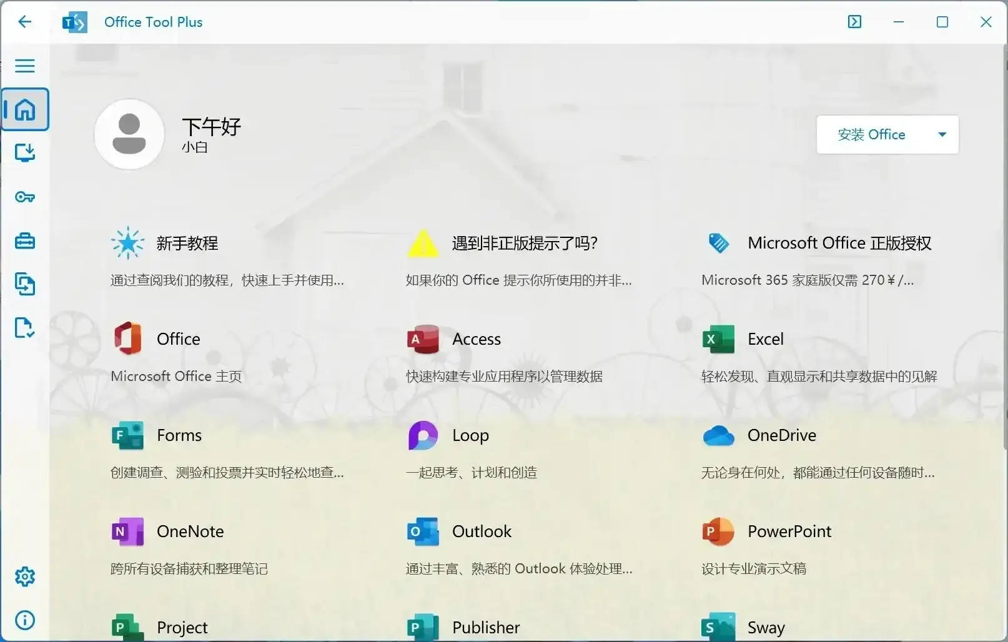The height and width of the screenshot is (642, 1008).
Task: Click the Sway app icon
Action: (718, 627)
